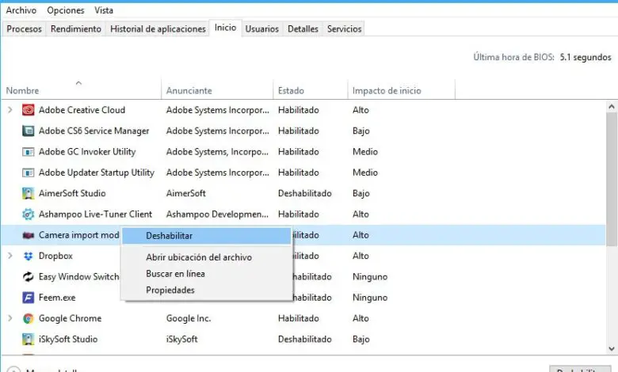Click the Easy Window Switcher icon

coord(29,277)
